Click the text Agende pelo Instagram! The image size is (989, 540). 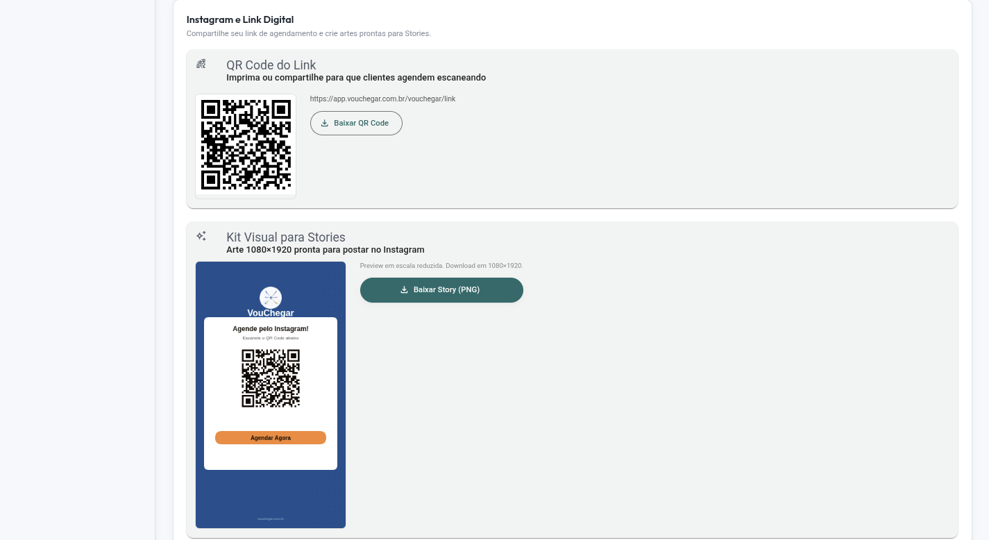(271, 329)
